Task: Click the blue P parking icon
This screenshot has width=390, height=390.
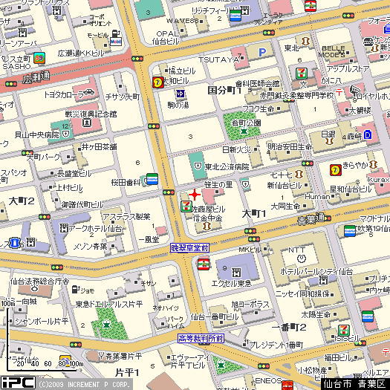Action: point(262,53)
